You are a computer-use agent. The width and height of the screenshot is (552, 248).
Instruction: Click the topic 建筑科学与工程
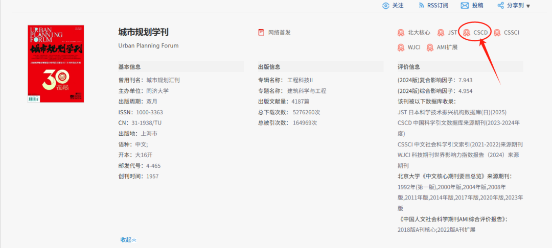pyautogui.click(x=307, y=91)
